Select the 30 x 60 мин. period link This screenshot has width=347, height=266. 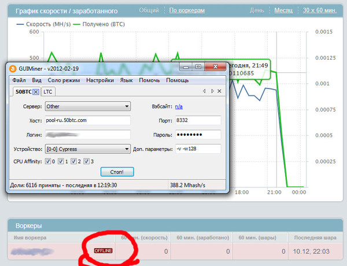pyautogui.click(x=320, y=10)
